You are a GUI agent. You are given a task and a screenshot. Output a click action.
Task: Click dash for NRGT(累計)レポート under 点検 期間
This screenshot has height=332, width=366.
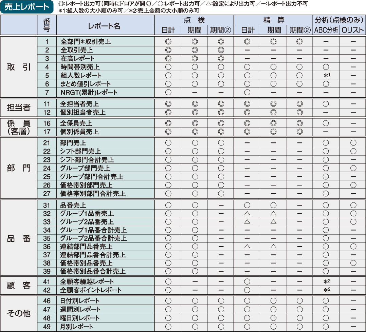point(195,92)
